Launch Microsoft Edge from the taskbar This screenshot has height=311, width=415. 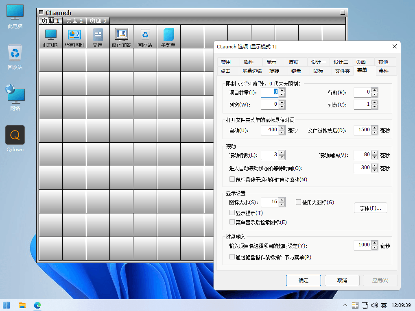[37, 305]
